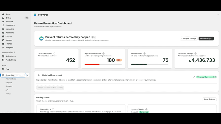The width and height of the screenshot is (221, 124).
Task: Click the 'Return Prevention Dashboard' heading
Action: click(53, 23)
